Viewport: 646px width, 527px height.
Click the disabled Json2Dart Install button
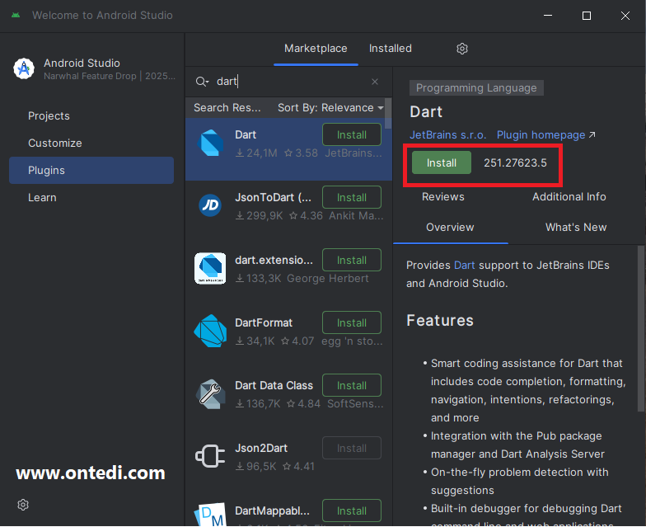point(351,449)
